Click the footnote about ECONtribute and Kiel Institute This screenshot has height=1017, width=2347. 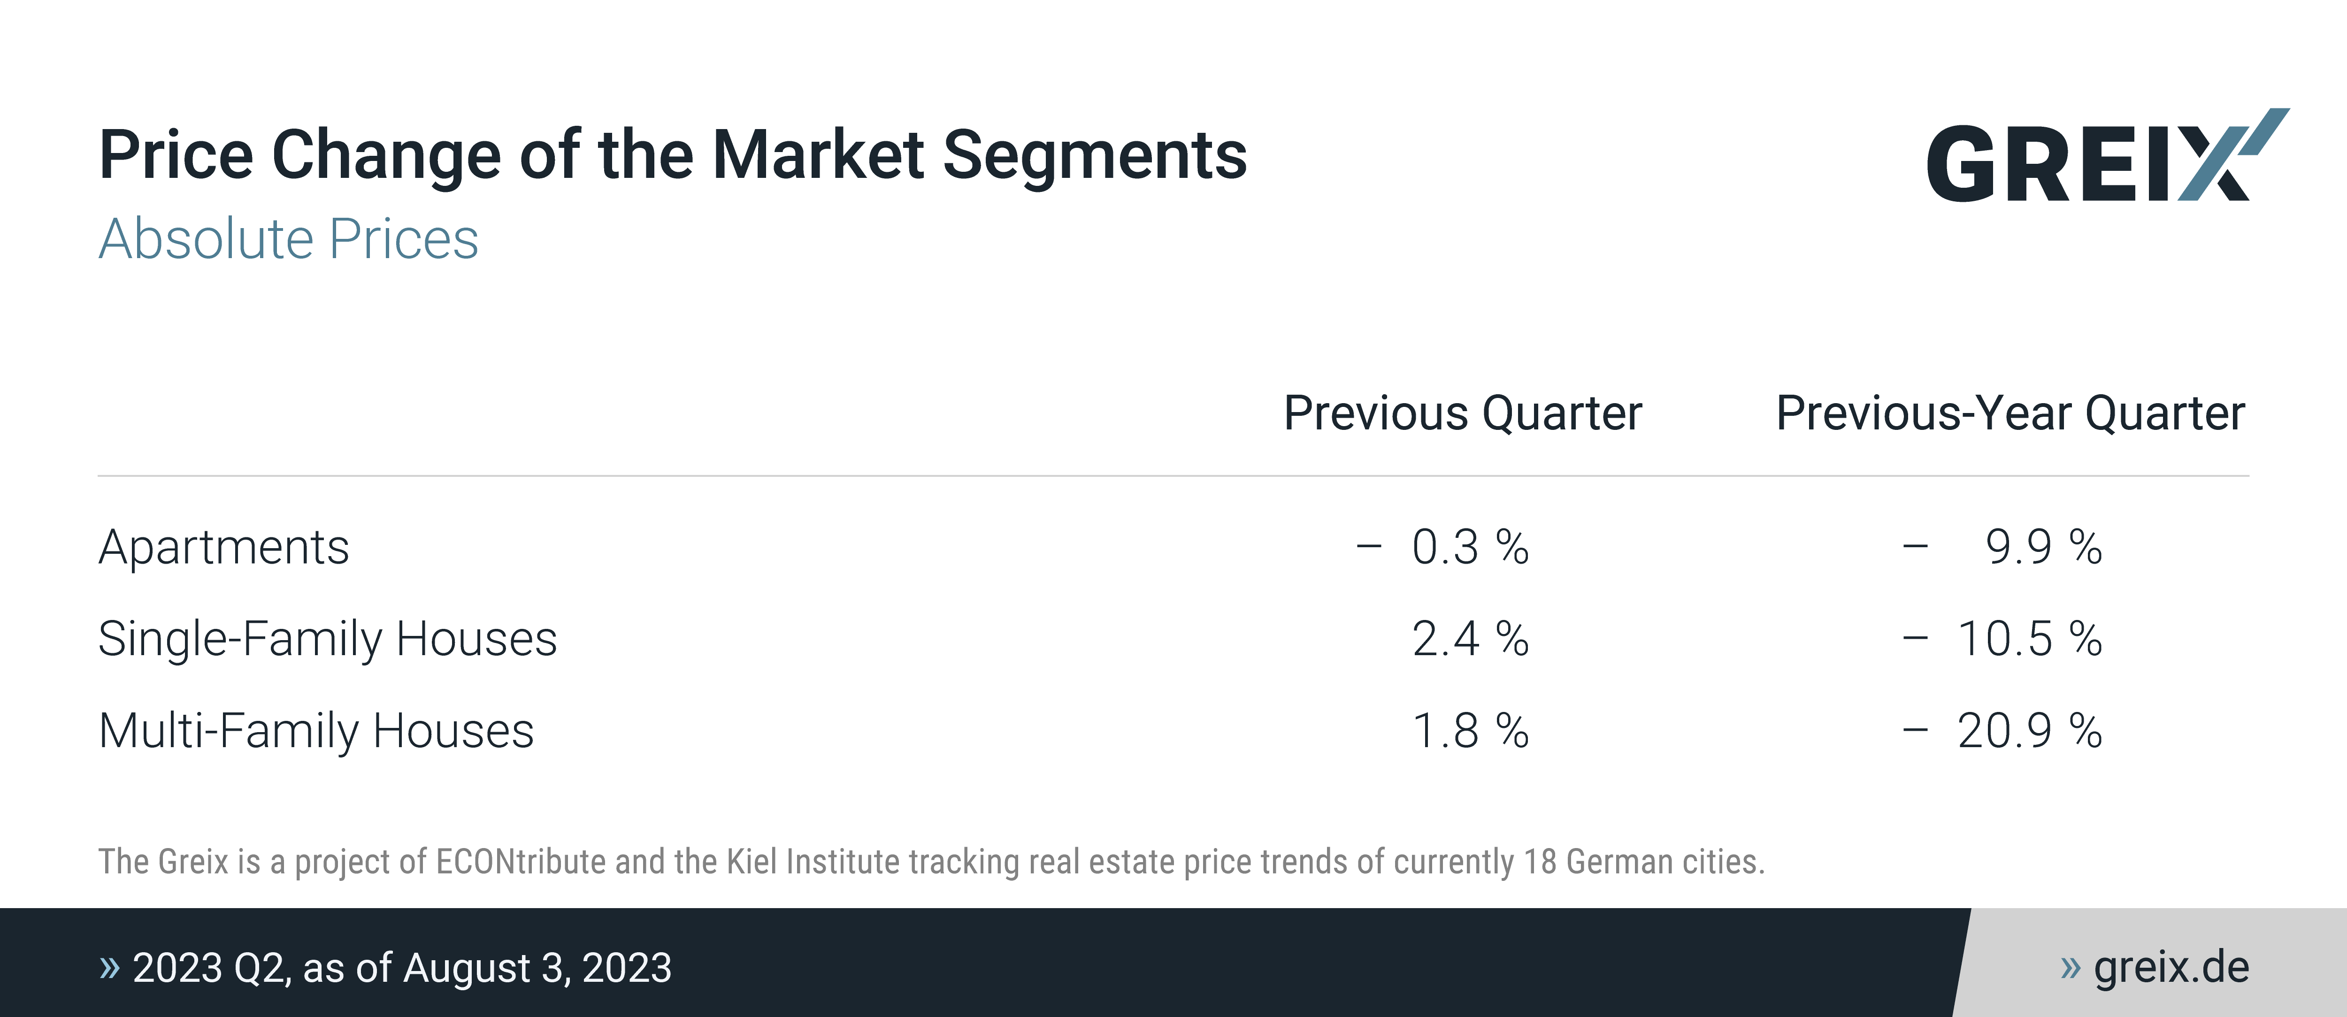pos(931,861)
